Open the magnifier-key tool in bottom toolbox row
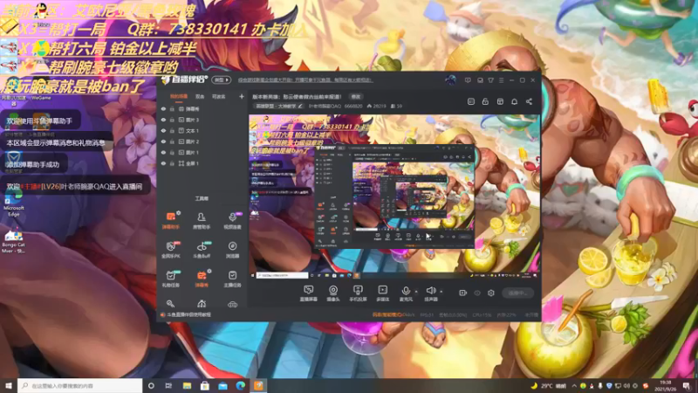This screenshot has width=698, height=393. [x=170, y=304]
